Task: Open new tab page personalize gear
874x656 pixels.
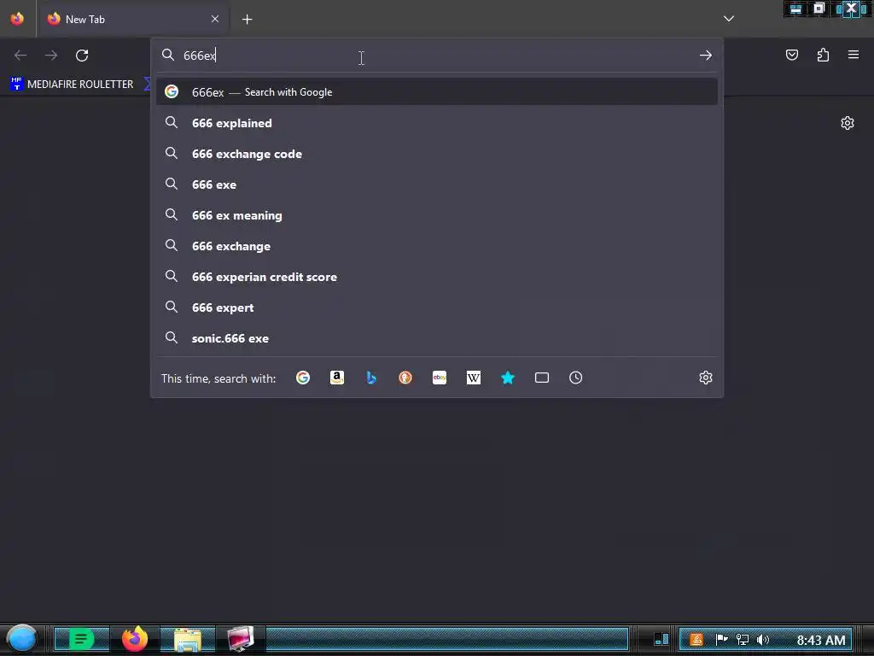Action: click(848, 123)
